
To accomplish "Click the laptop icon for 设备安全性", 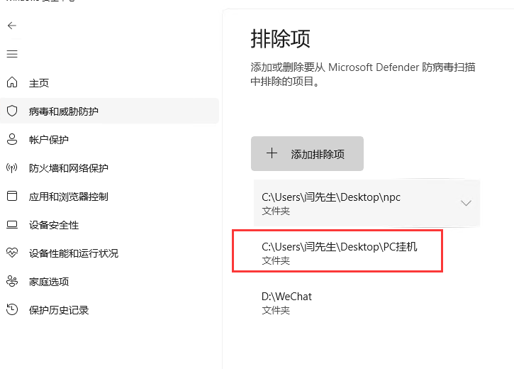I will [11, 225].
